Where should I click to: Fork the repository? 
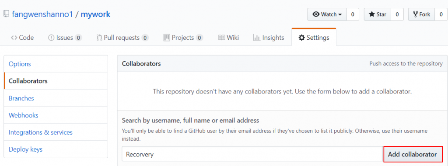[422, 14]
